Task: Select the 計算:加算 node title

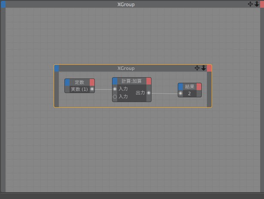Action: pyautogui.click(x=132, y=81)
